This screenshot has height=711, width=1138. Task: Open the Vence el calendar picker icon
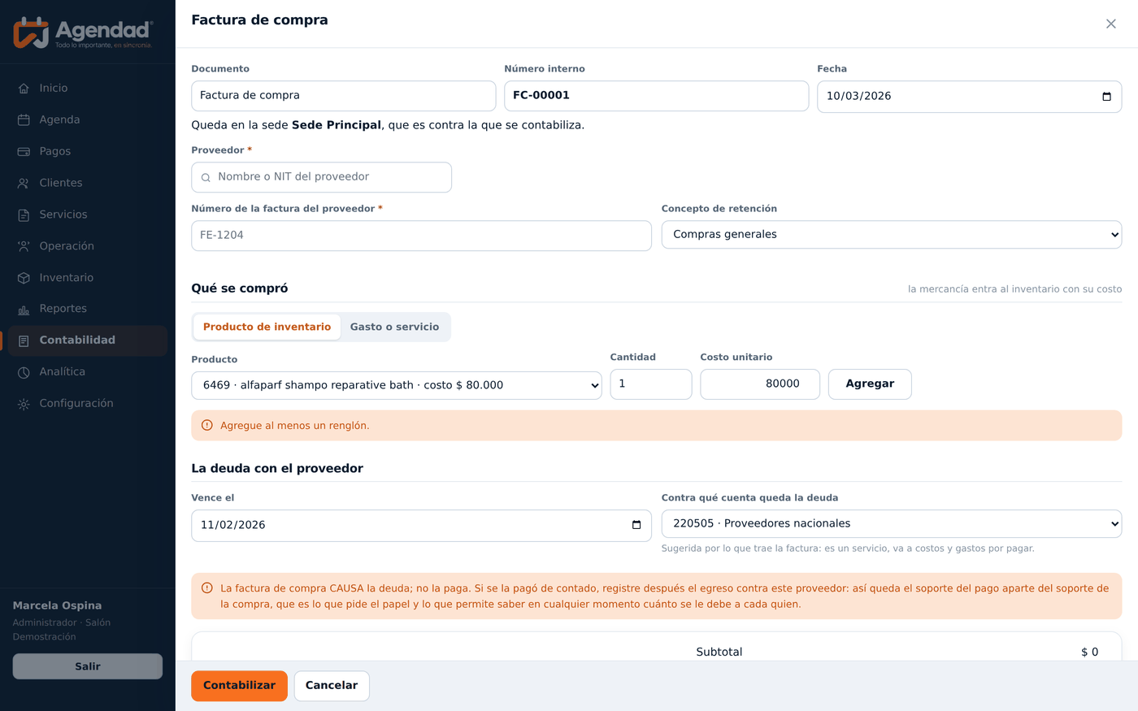click(636, 525)
